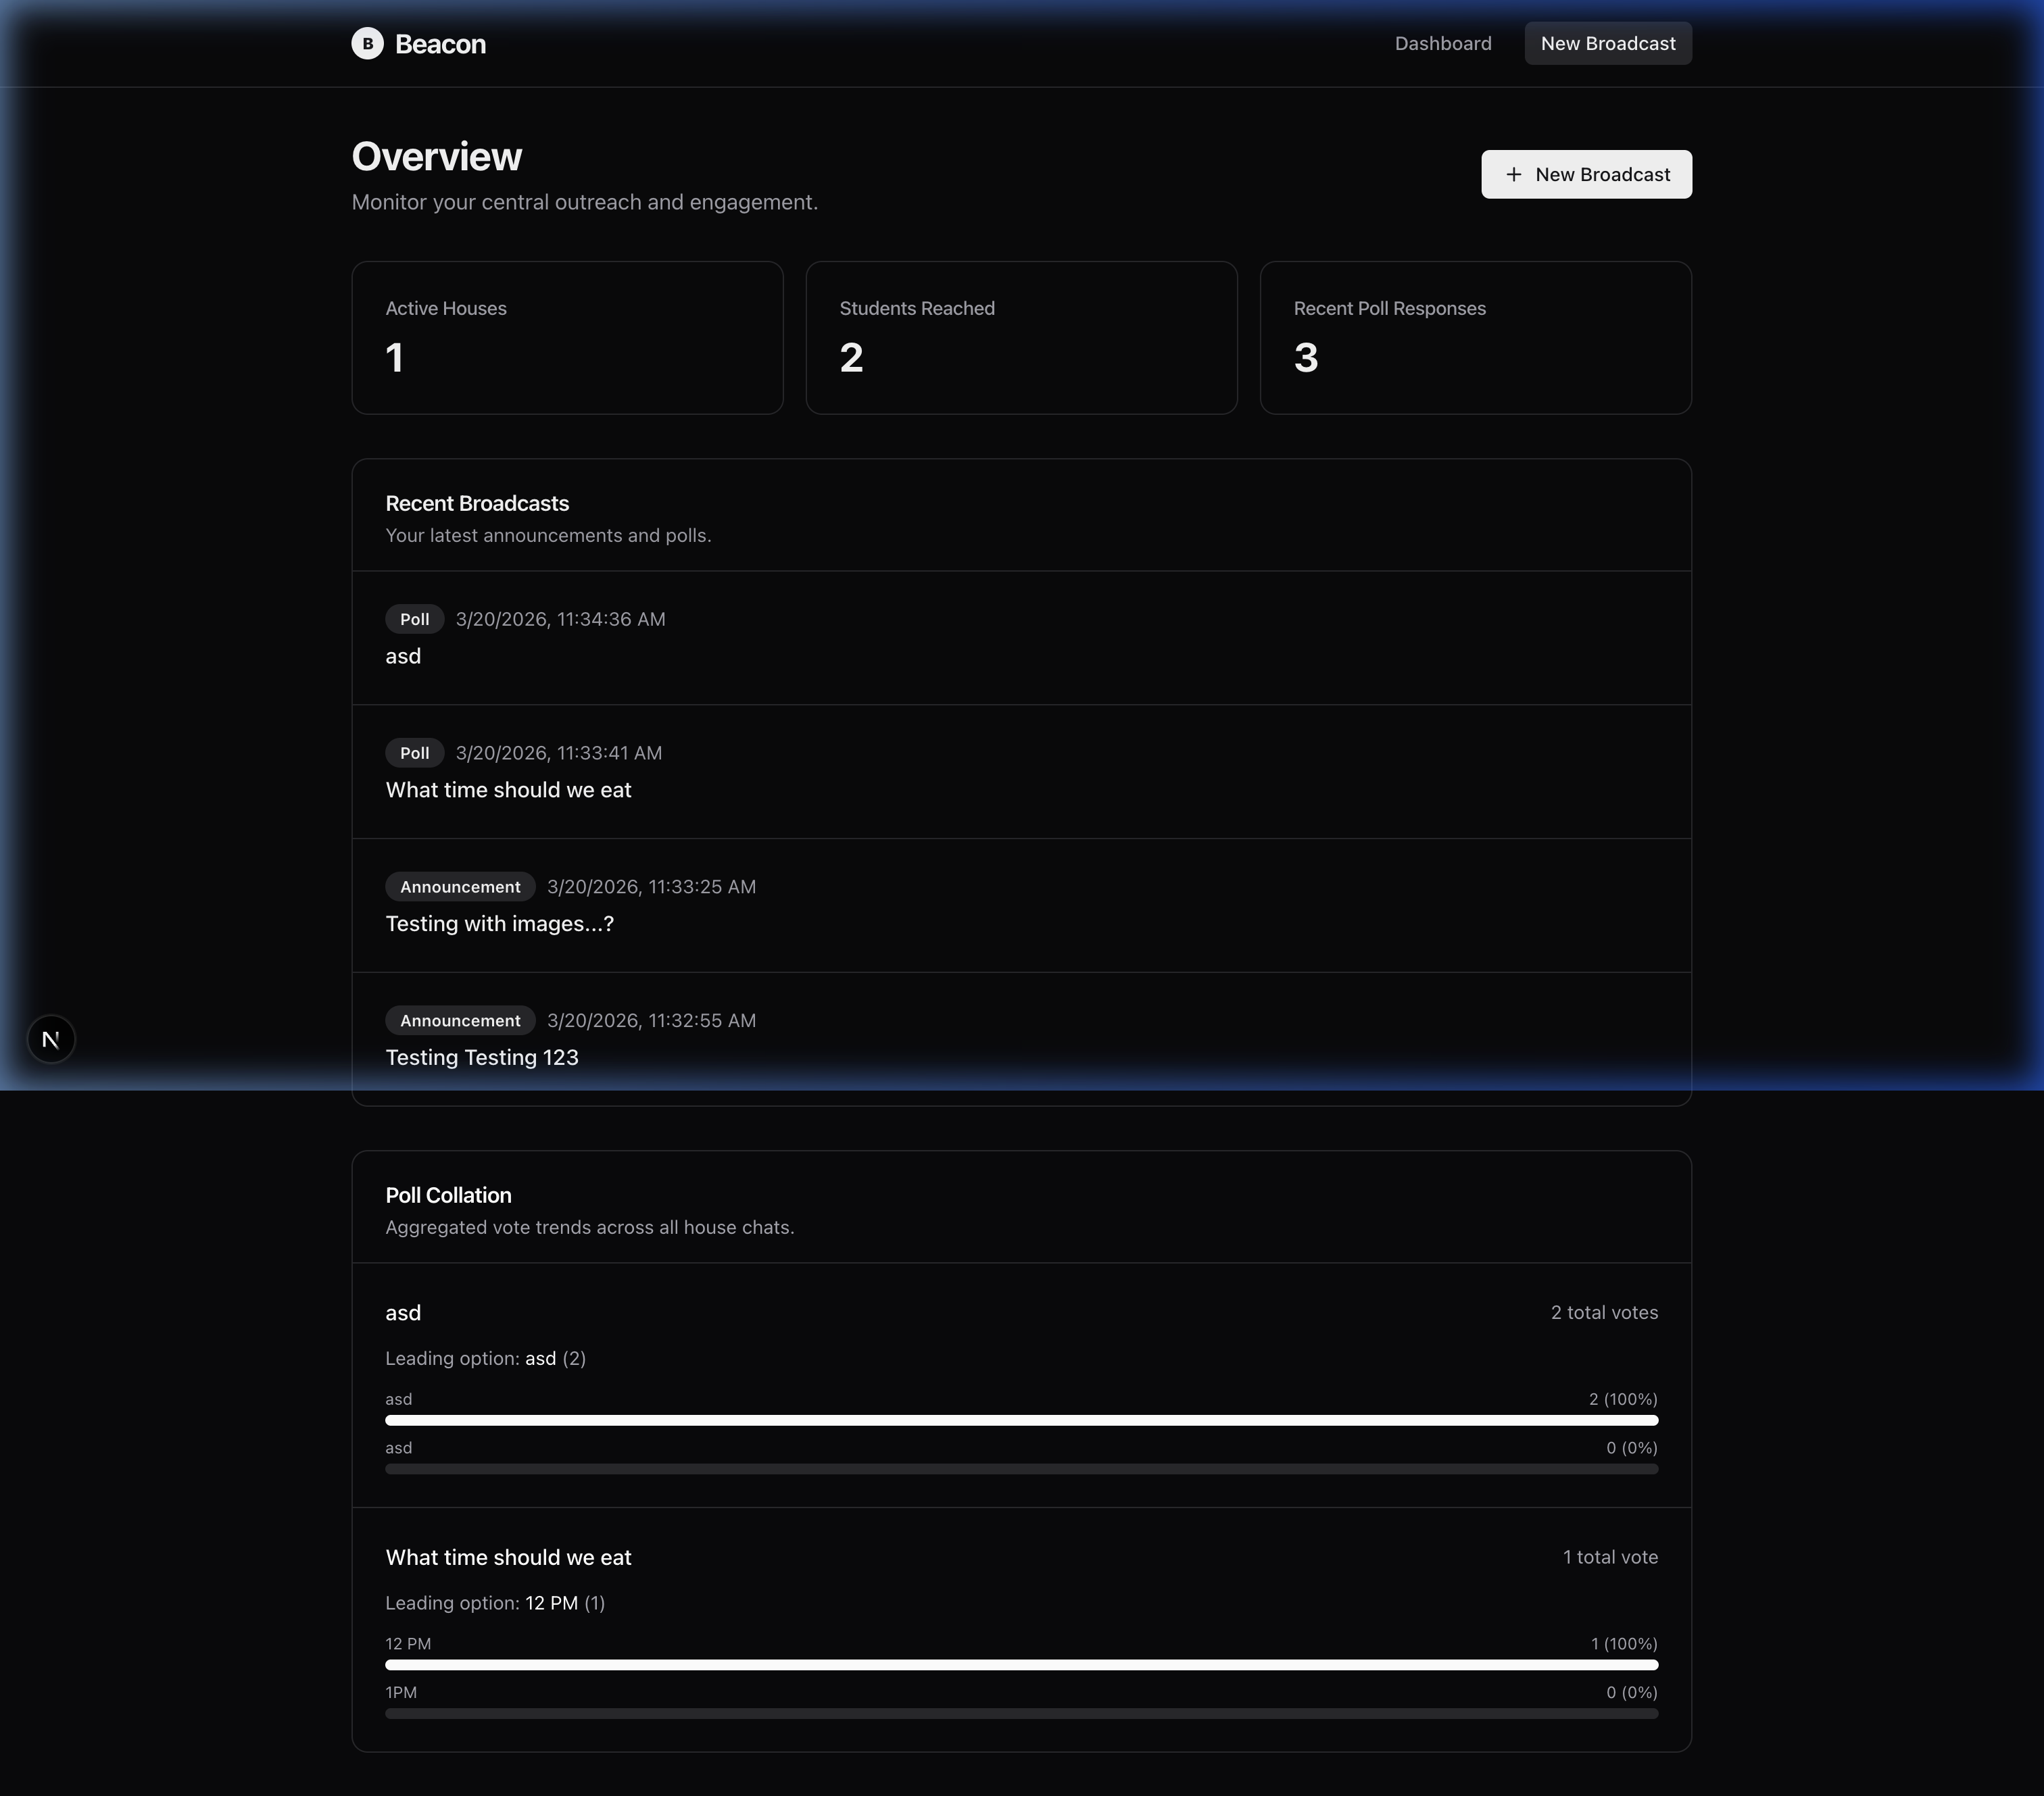
Task: Click the plus New Broadcast button
Action: [1586, 175]
